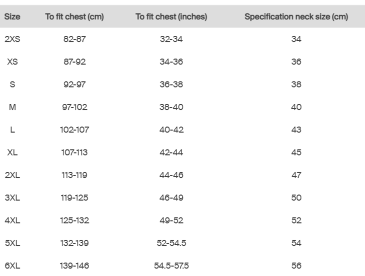Click the 42-44 inches chest cell
Screen dimensions: 365x276
tap(171, 153)
